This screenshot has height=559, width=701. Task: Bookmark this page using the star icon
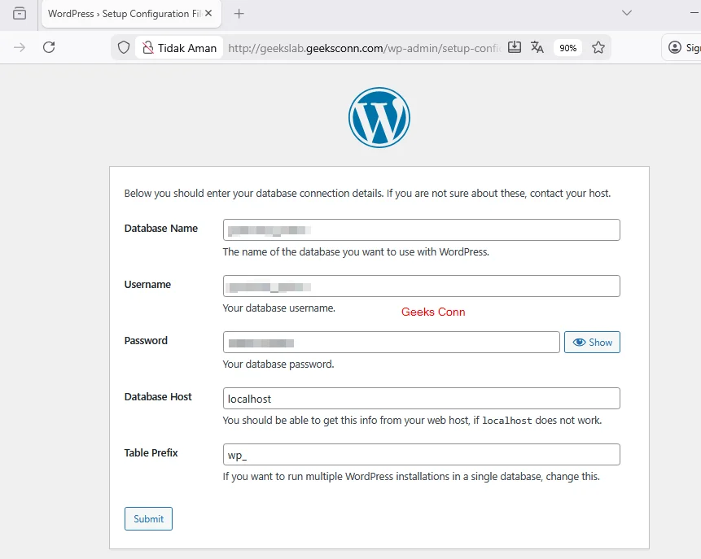598,47
